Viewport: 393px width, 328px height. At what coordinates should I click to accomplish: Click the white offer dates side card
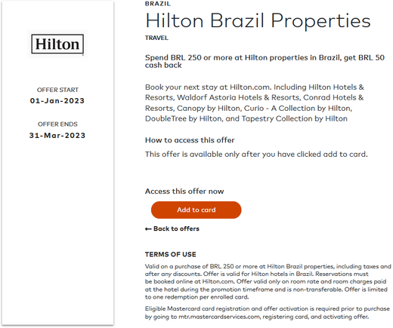click(57, 163)
